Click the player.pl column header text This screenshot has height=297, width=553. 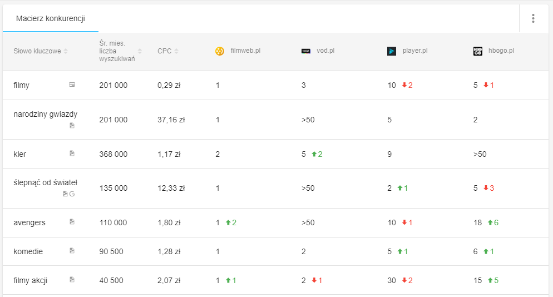(415, 51)
